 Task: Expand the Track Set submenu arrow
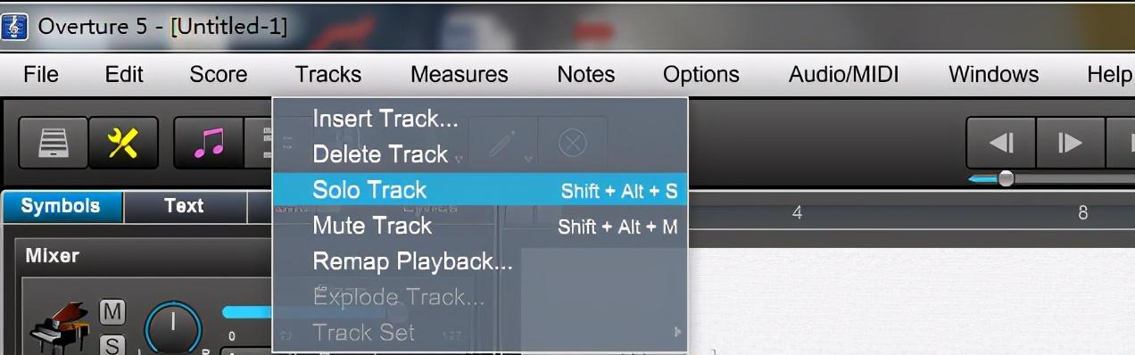(x=677, y=333)
